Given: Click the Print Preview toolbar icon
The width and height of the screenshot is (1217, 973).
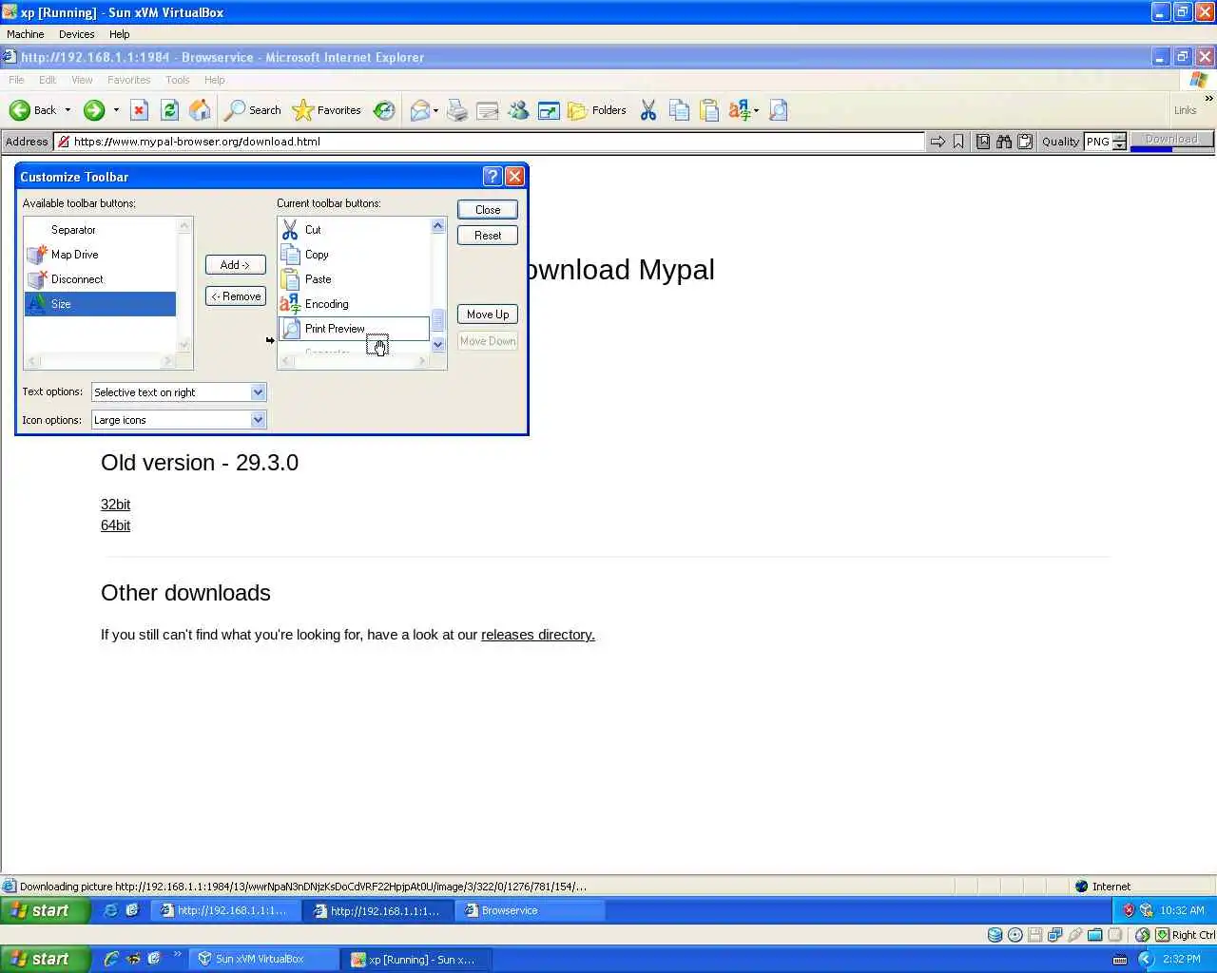Looking at the screenshot, I should [778, 110].
